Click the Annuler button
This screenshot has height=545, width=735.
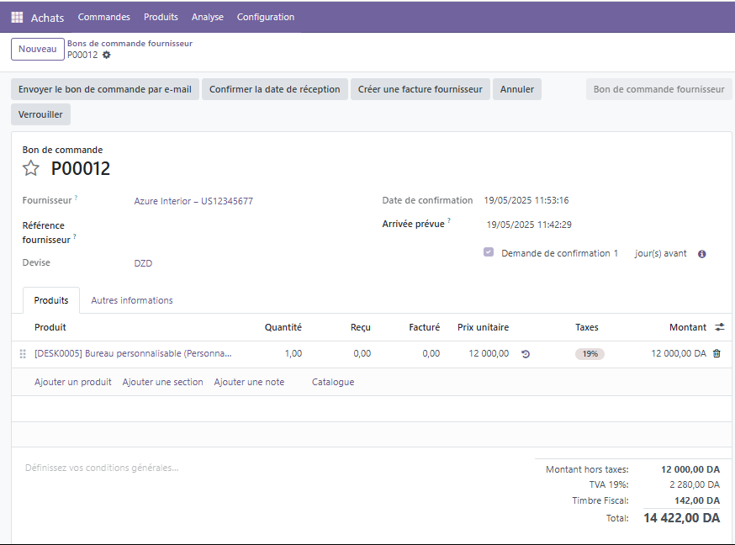point(517,89)
